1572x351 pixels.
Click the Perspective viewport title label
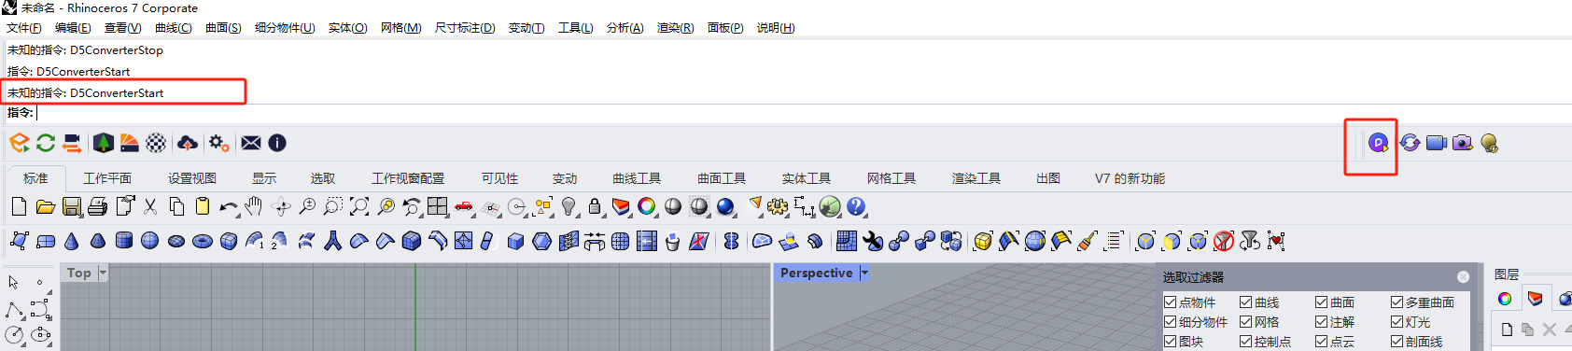pos(817,273)
